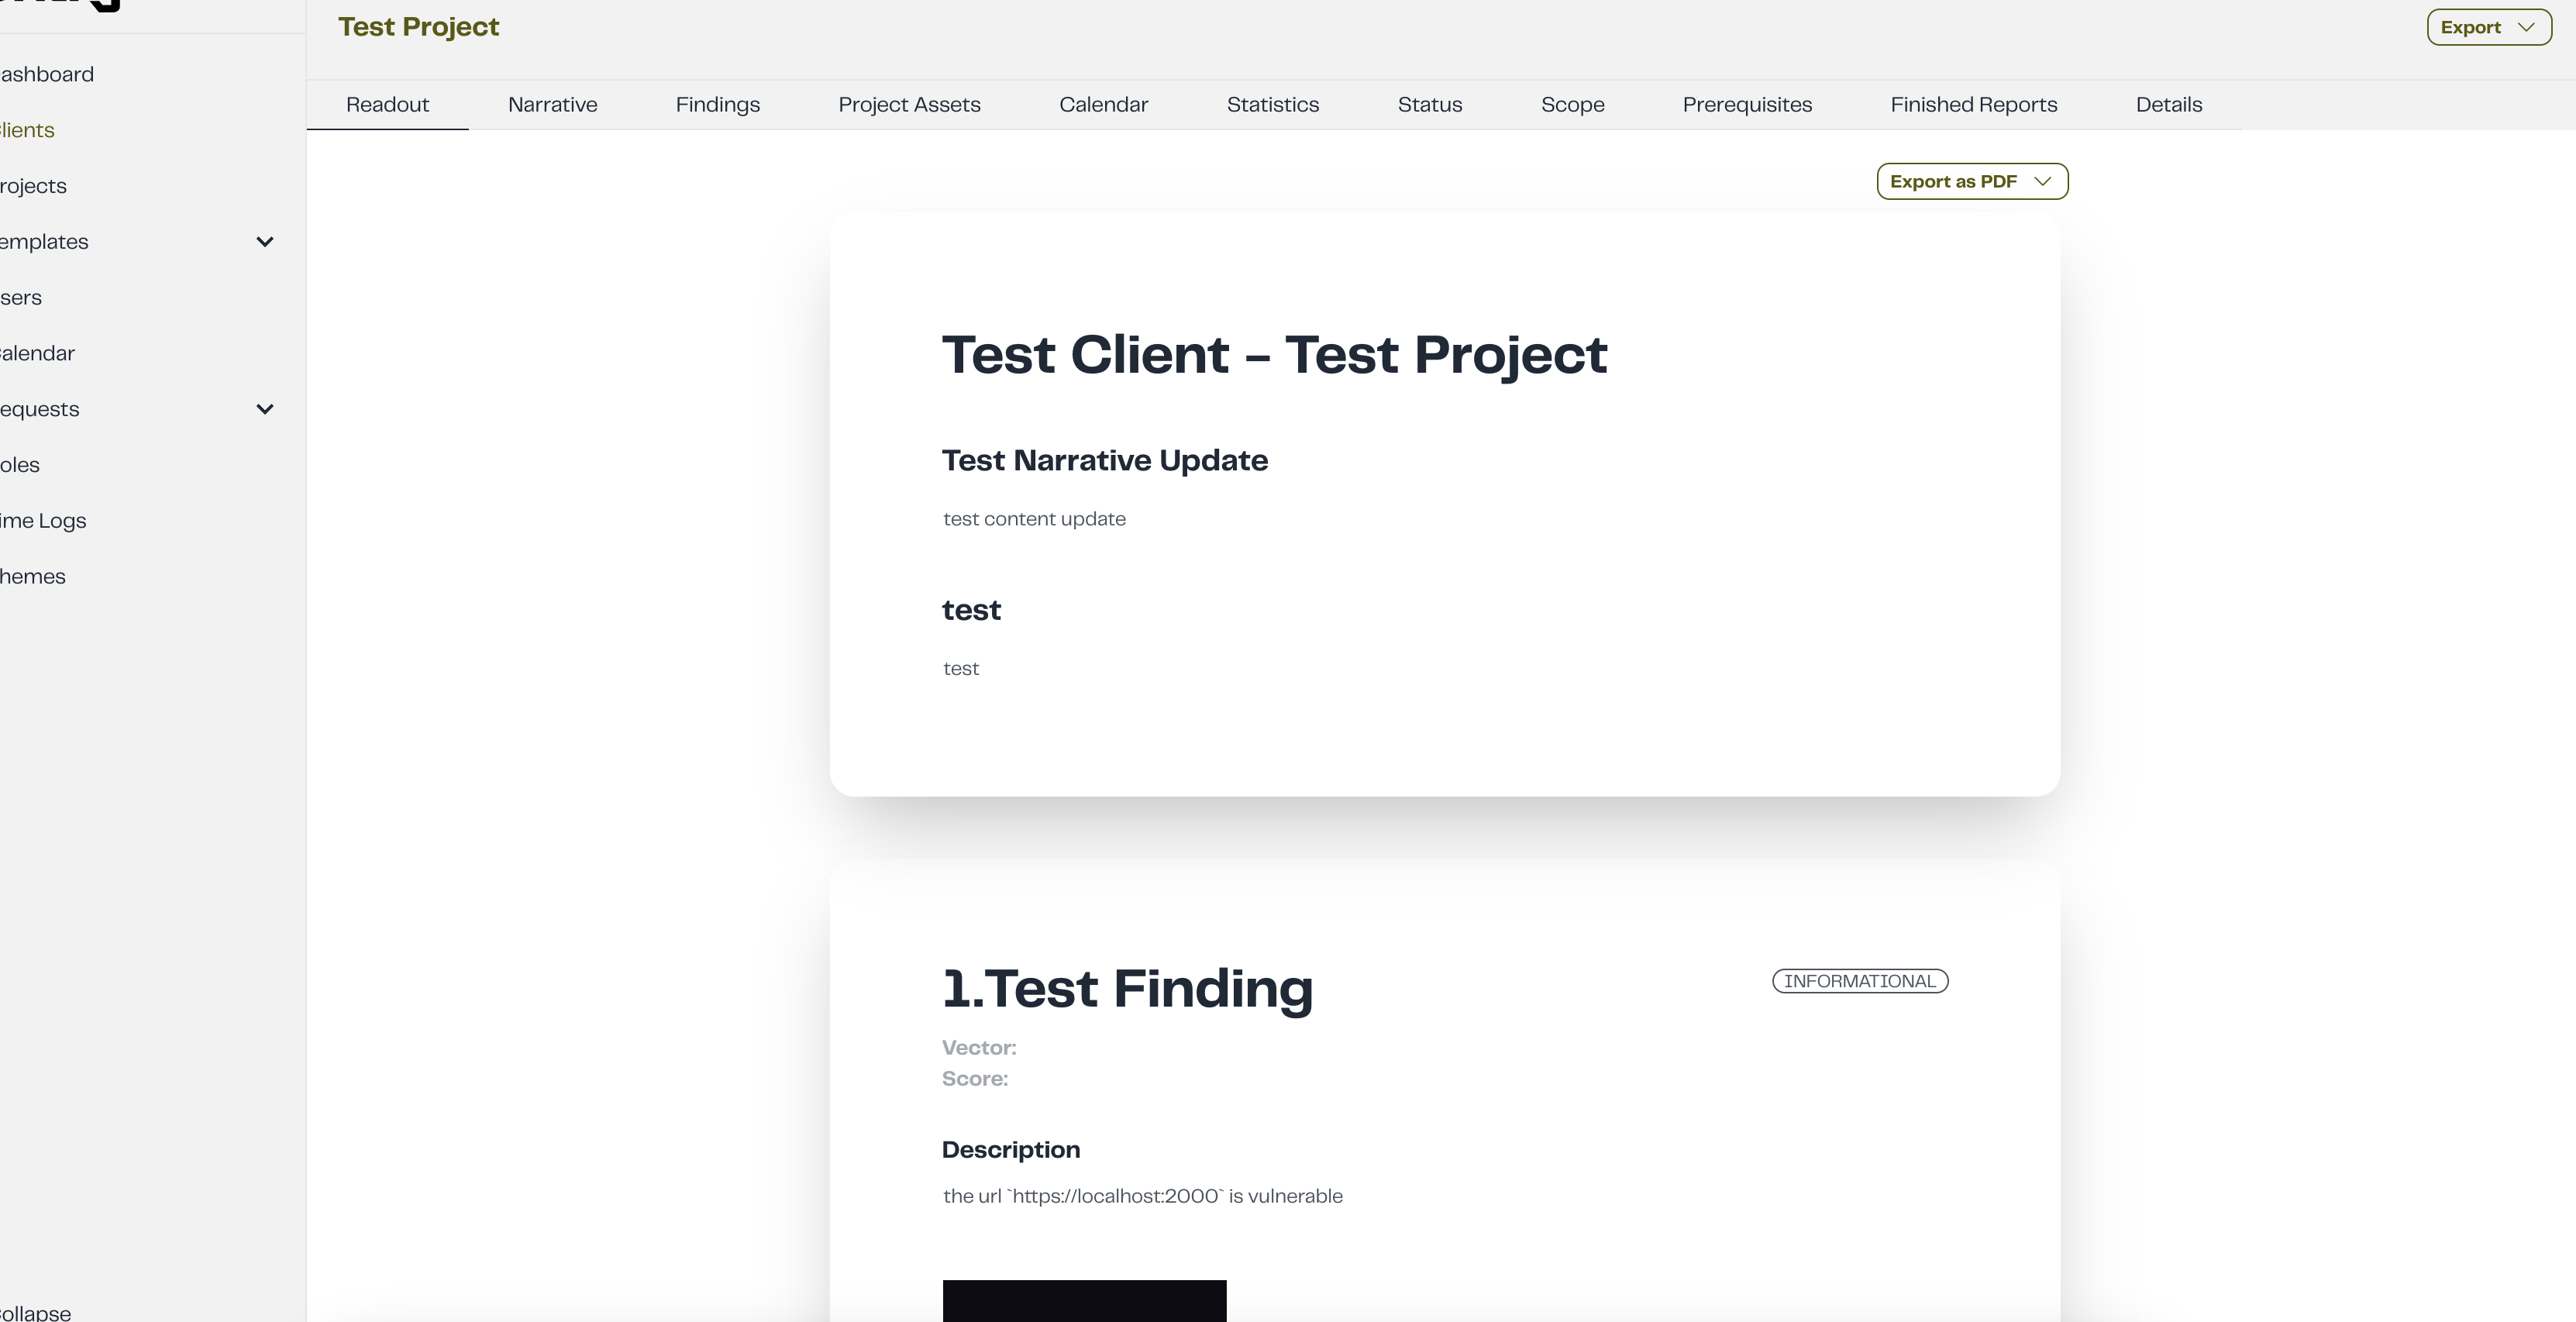Image resolution: width=2576 pixels, height=1322 pixels.
Task: View the Statistics tab
Action: 1272,105
